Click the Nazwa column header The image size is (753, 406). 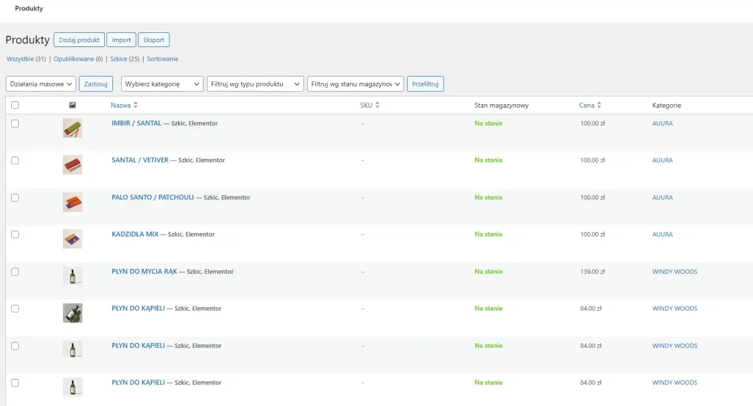(121, 105)
